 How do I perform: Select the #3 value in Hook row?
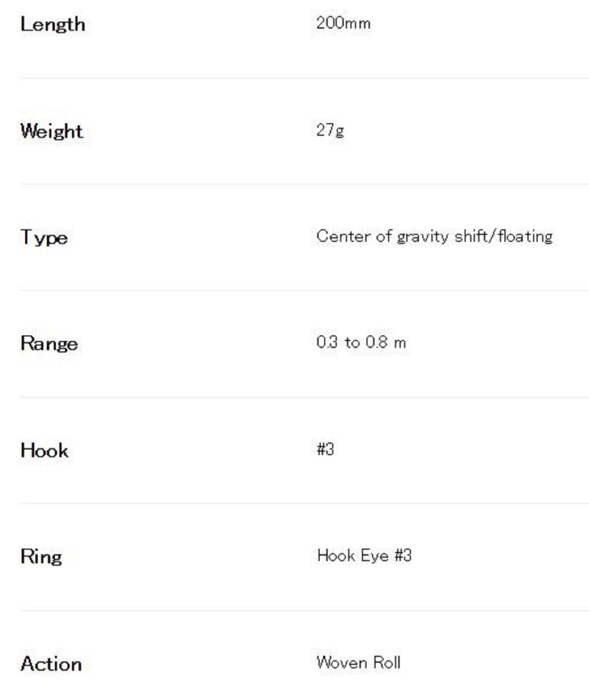tap(325, 449)
